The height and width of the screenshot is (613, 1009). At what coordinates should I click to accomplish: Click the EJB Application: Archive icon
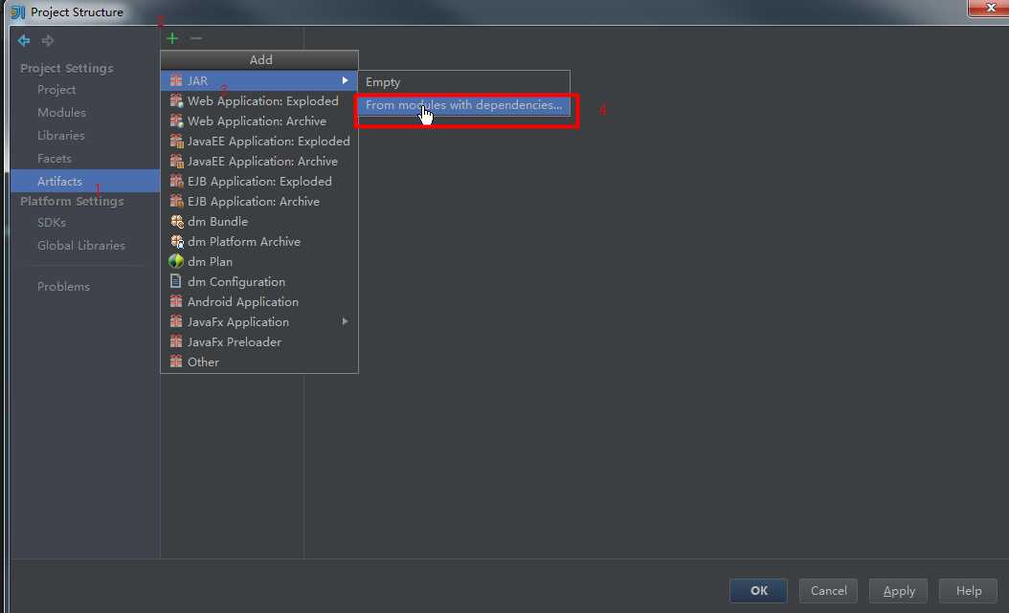pos(176,201)
